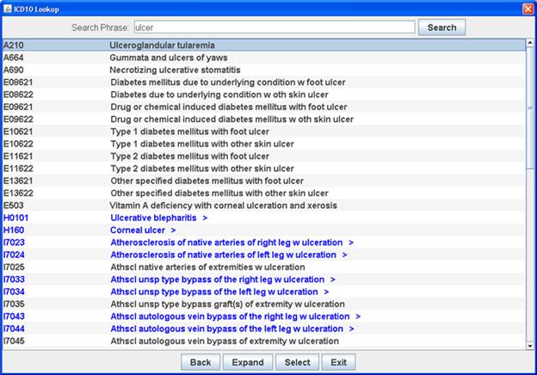Viewport: 537px width, 375px height.
Task: Open the I7033 Athscl unsp type bypass link
Action: tap(217, 280)
